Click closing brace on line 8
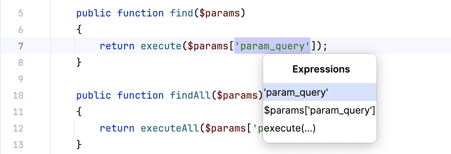 pos(79,61)
